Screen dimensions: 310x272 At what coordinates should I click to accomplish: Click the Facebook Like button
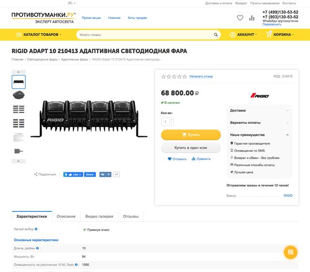coord(73,174)
